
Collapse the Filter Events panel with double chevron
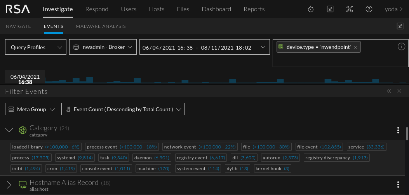tap(389, 91)
